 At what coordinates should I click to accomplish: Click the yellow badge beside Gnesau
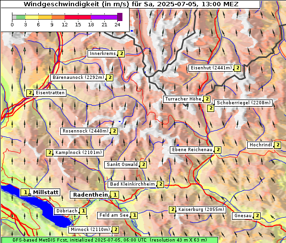(257, 216)
